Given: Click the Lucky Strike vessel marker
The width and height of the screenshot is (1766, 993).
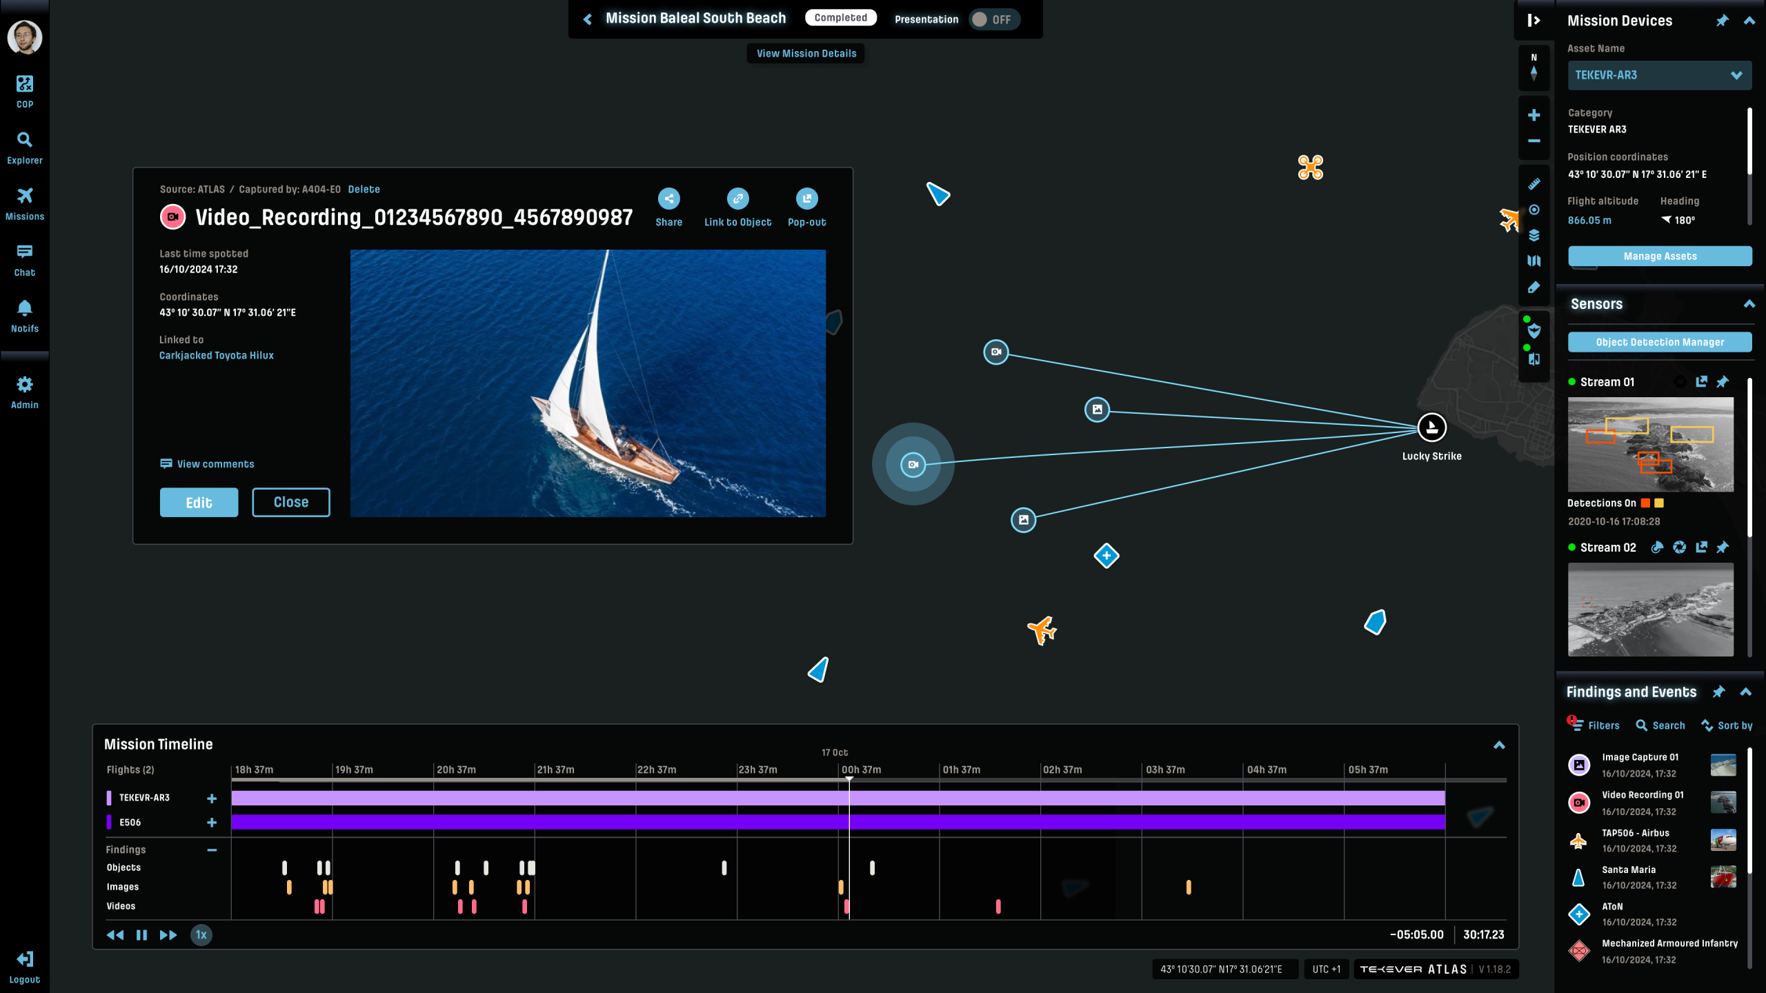Looking at the screenshot, I should (1431, 428).
